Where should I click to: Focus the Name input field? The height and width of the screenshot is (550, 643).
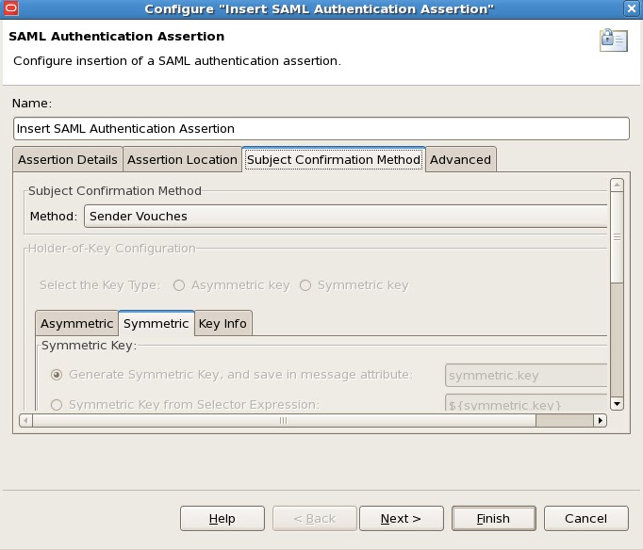321,129
